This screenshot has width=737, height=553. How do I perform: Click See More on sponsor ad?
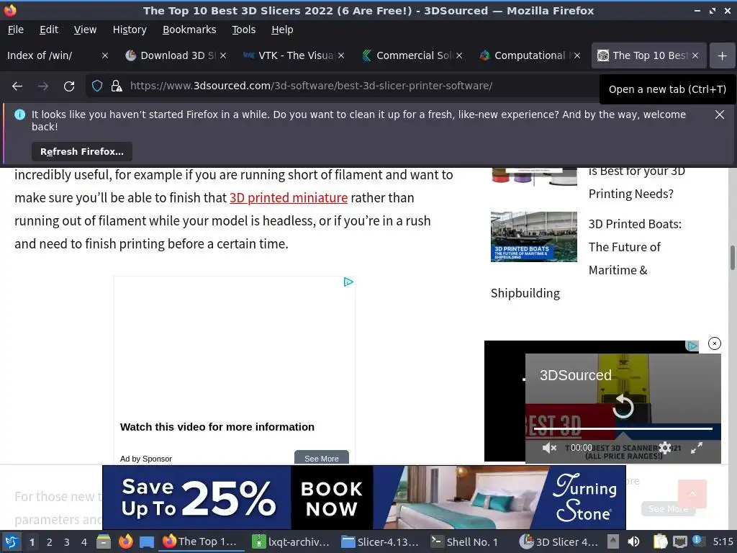click(x=322, y=458)
